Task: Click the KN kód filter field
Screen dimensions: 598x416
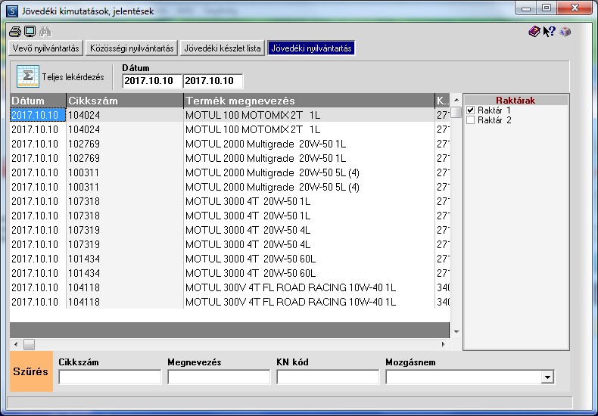Action: click(x=328, y=377)
